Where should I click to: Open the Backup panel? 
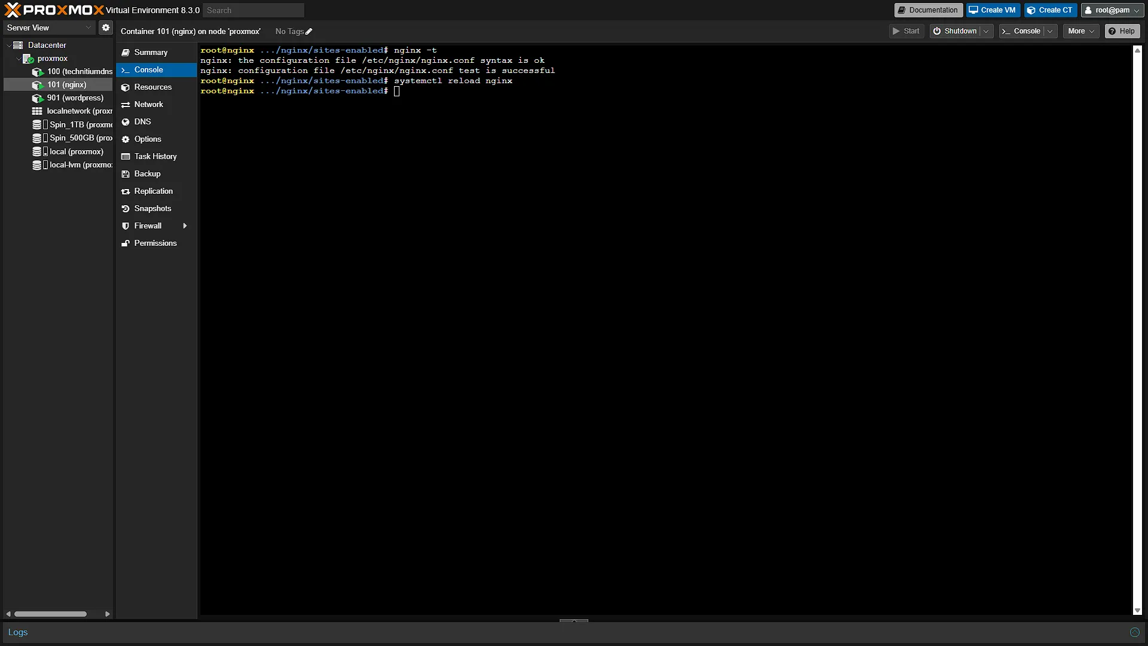click(156, 174)
